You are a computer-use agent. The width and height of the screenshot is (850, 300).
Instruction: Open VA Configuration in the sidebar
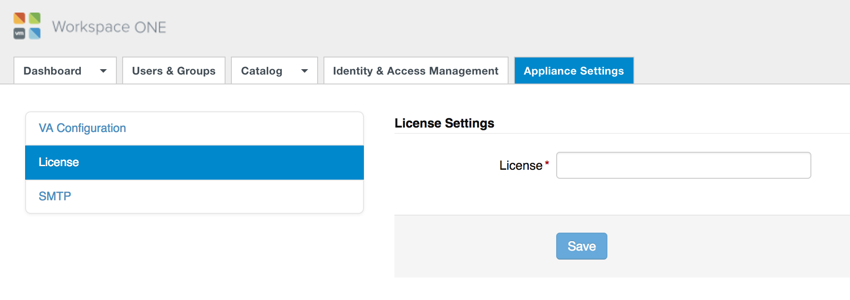(82, 128)
